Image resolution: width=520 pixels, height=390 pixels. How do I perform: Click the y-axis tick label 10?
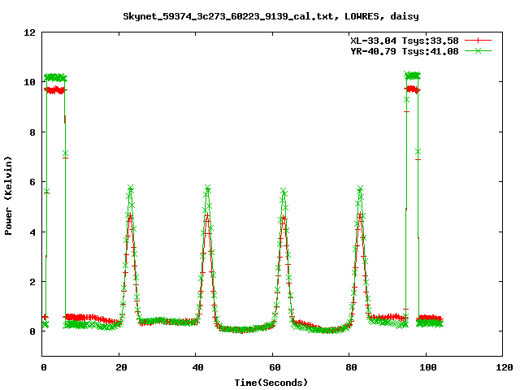(x=29, y=82)
